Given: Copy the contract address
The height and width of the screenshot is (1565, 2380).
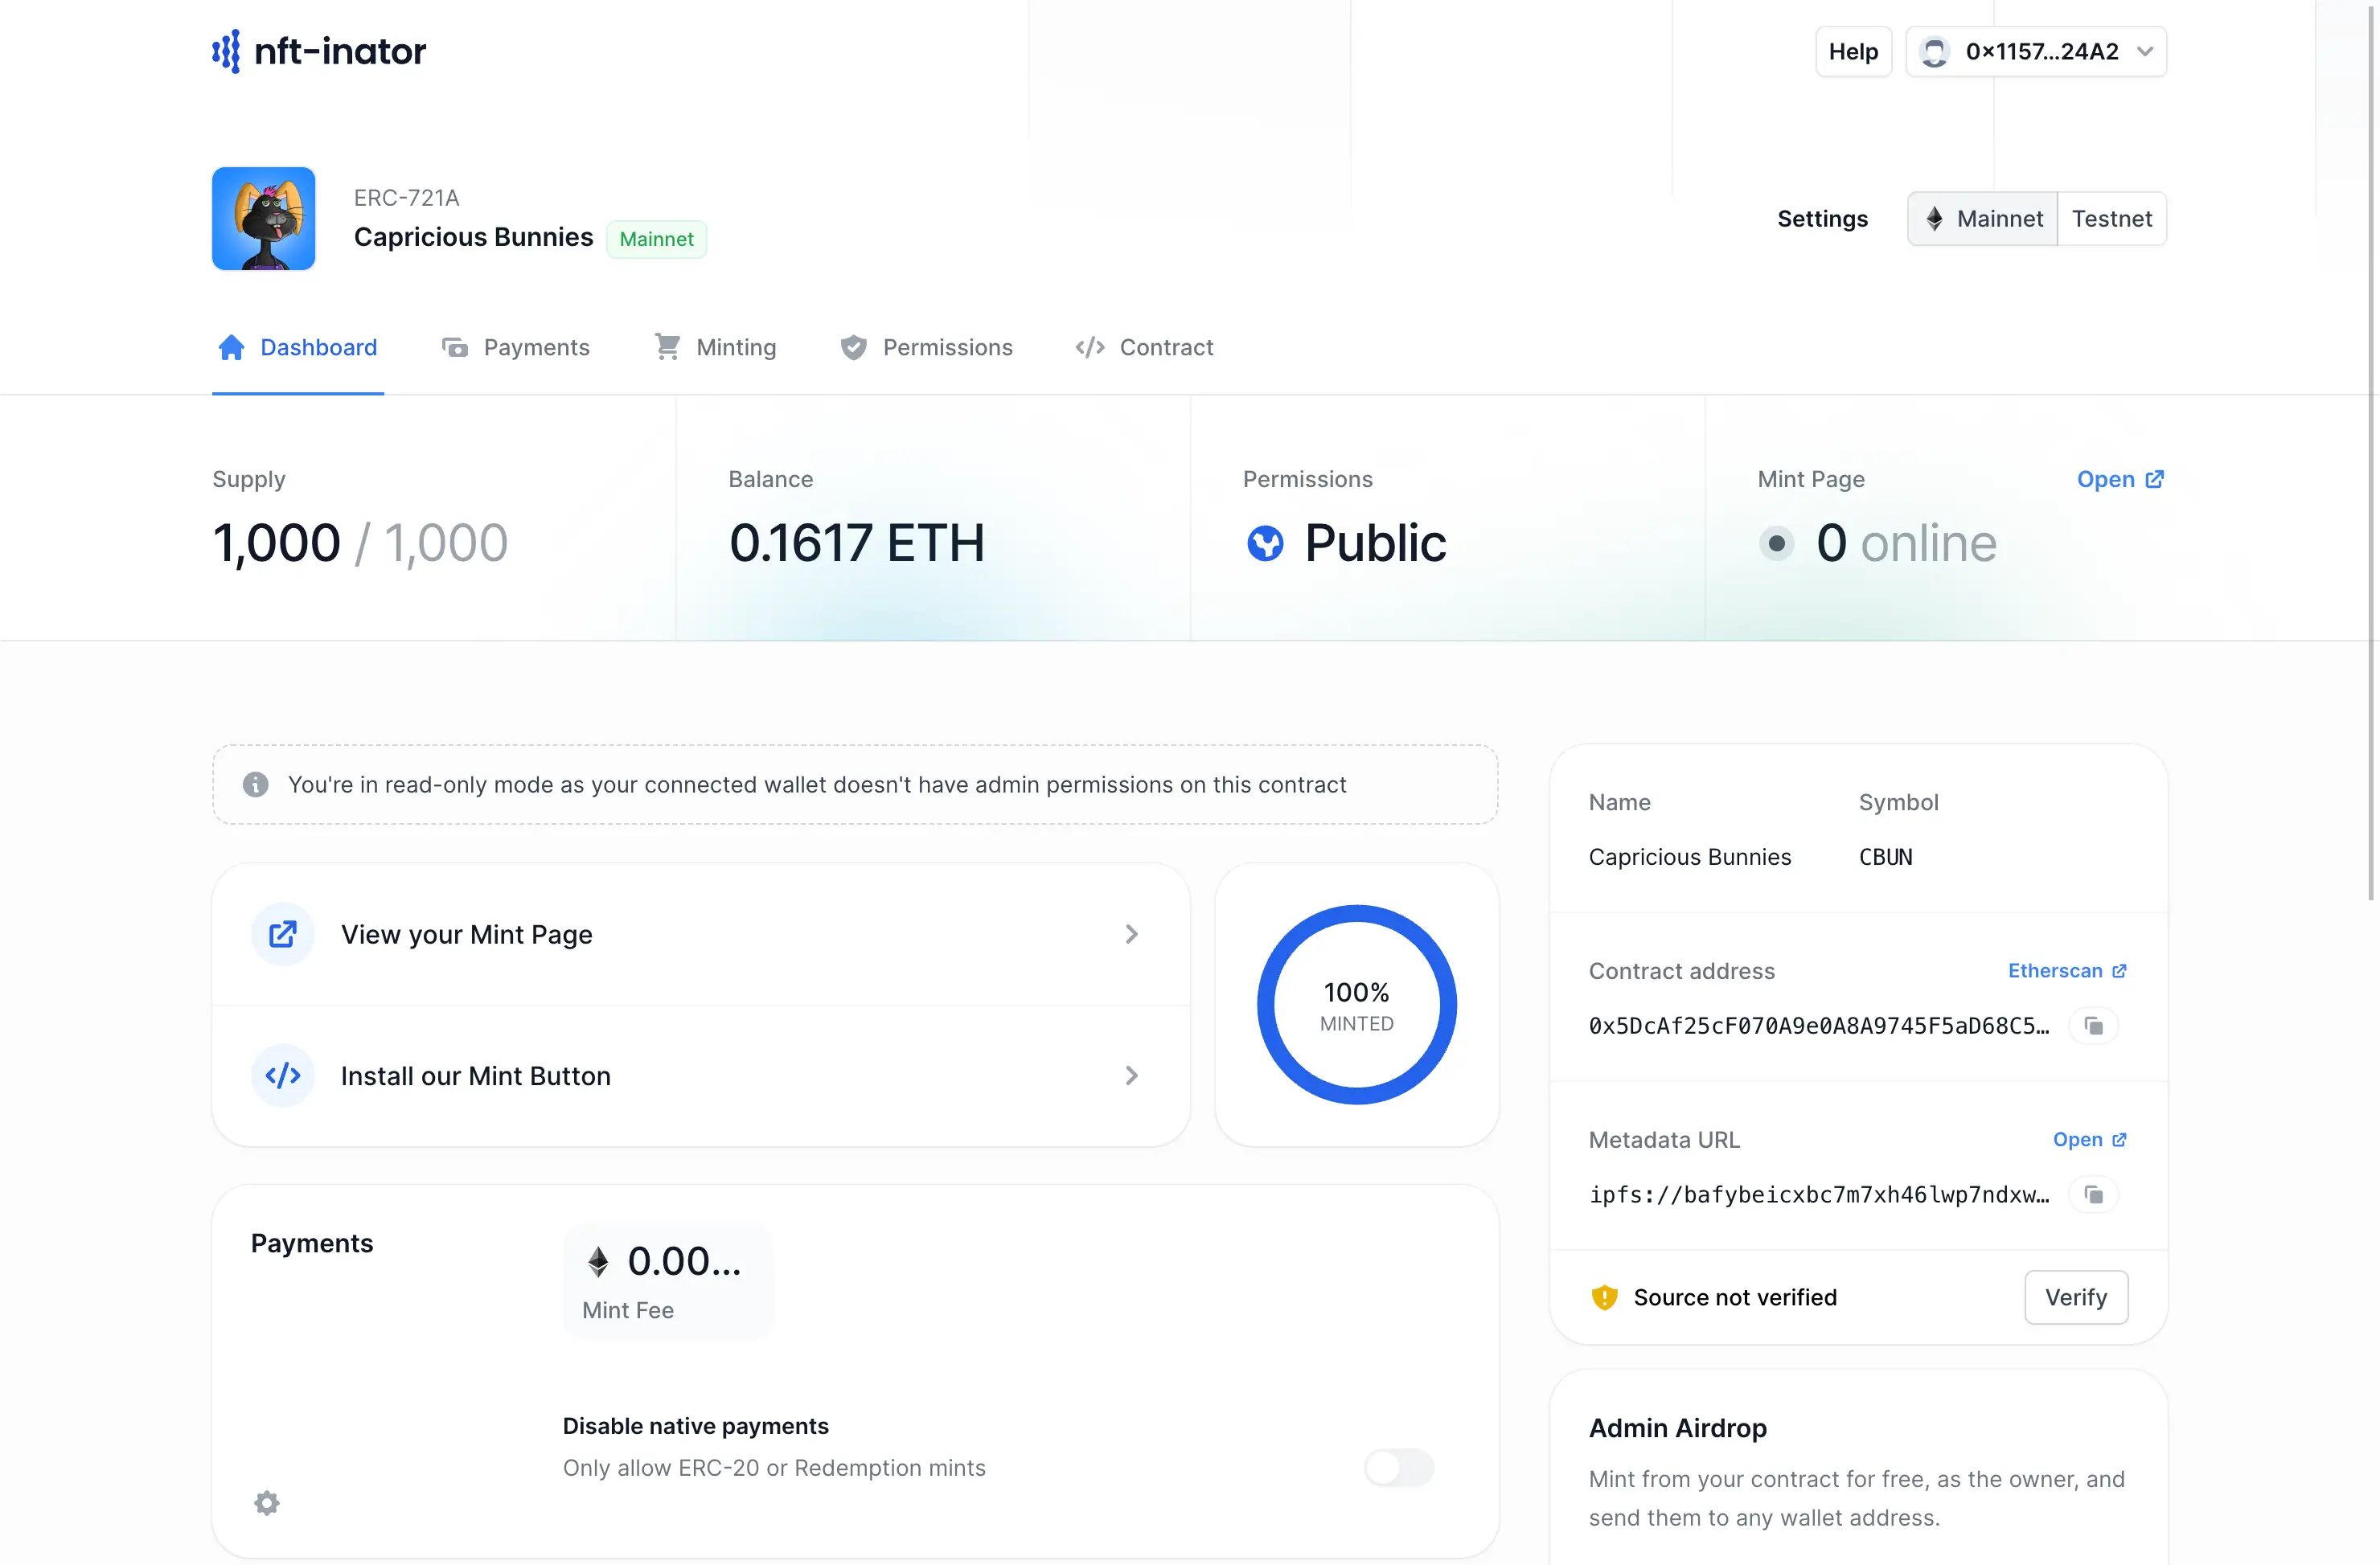Looking at the screenshot, I should [x=2095, y=1025].
